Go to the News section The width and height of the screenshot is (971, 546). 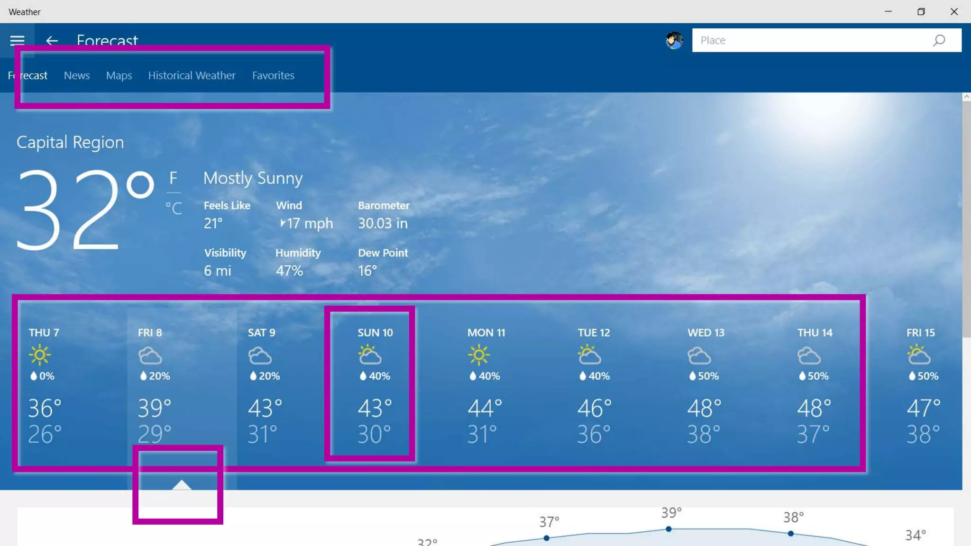pos(77,75)
